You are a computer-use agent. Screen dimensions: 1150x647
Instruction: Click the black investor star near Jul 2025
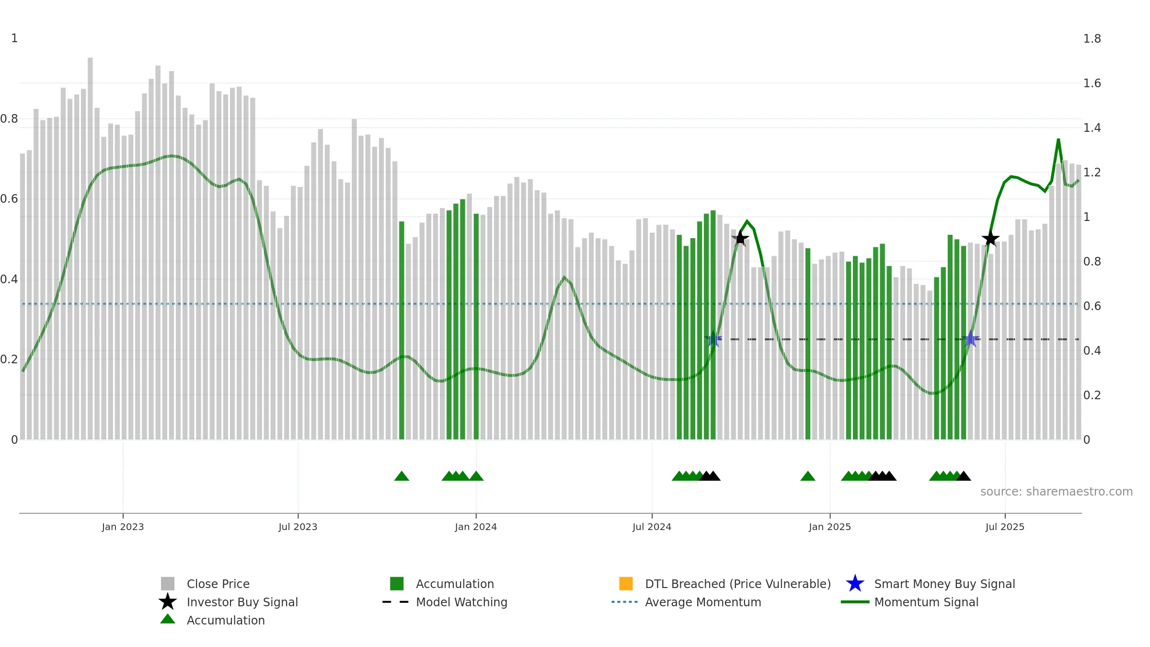pyautogui.click(x=990, y=239)
